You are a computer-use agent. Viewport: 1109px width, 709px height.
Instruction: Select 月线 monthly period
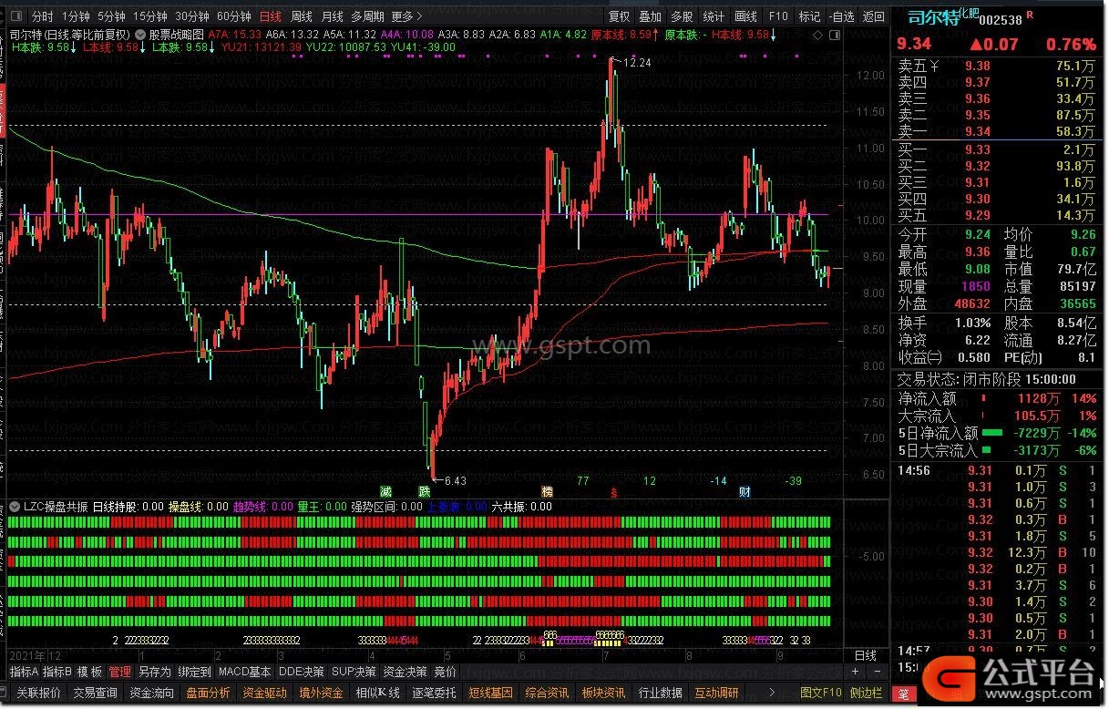pos(333,16)
